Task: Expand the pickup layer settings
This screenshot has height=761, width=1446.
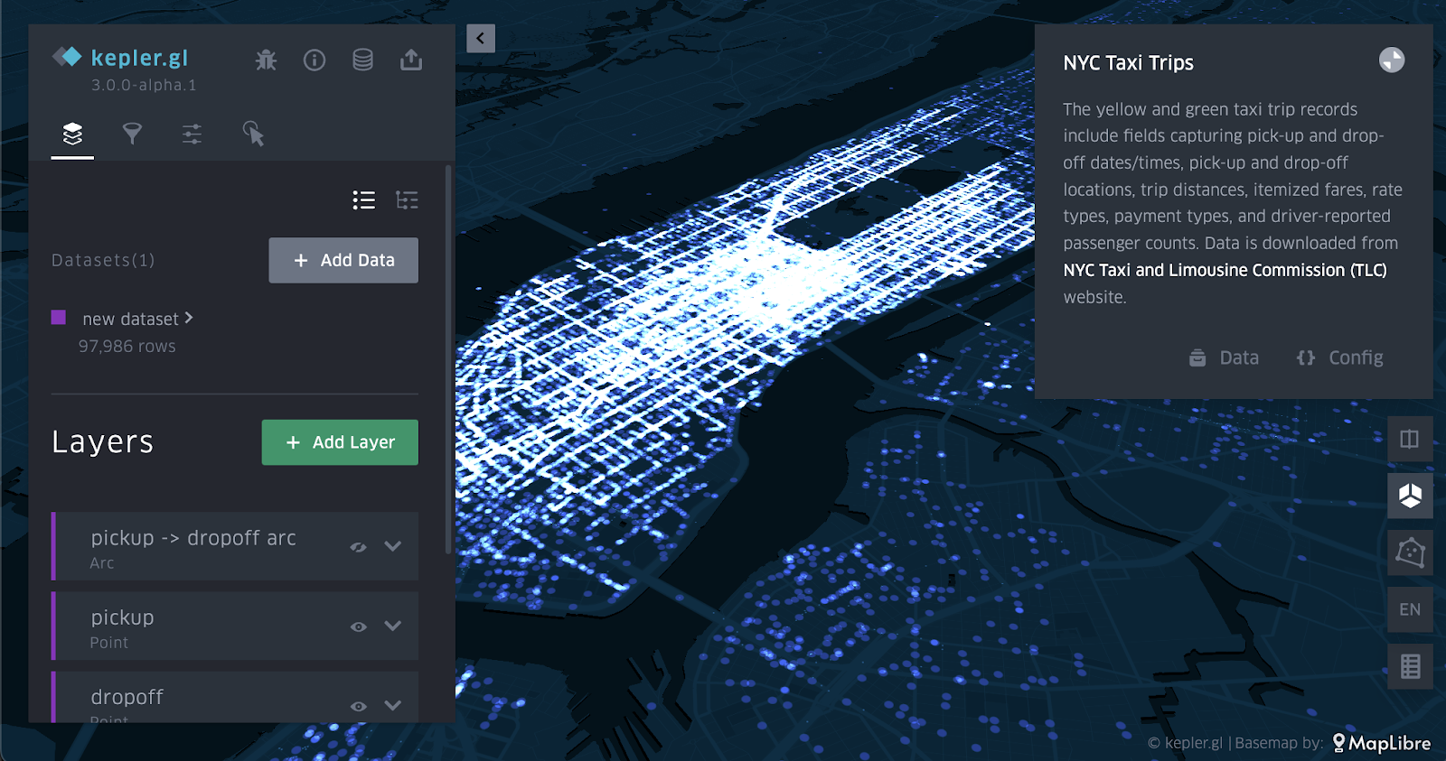Action: (x=392, y=626)
